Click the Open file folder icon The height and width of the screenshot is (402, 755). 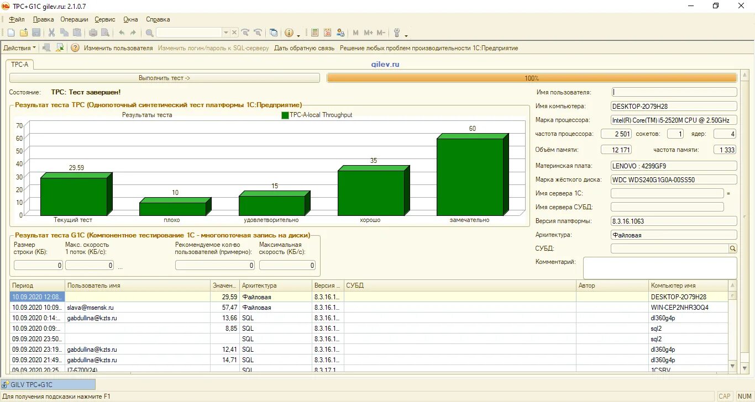pos(24,33)
